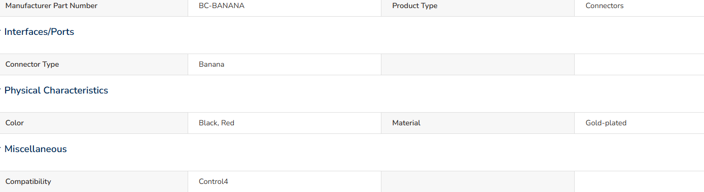Collapse the Physical Characteristics section
This screenshot has width=704, height=192.
click(56, 90)
